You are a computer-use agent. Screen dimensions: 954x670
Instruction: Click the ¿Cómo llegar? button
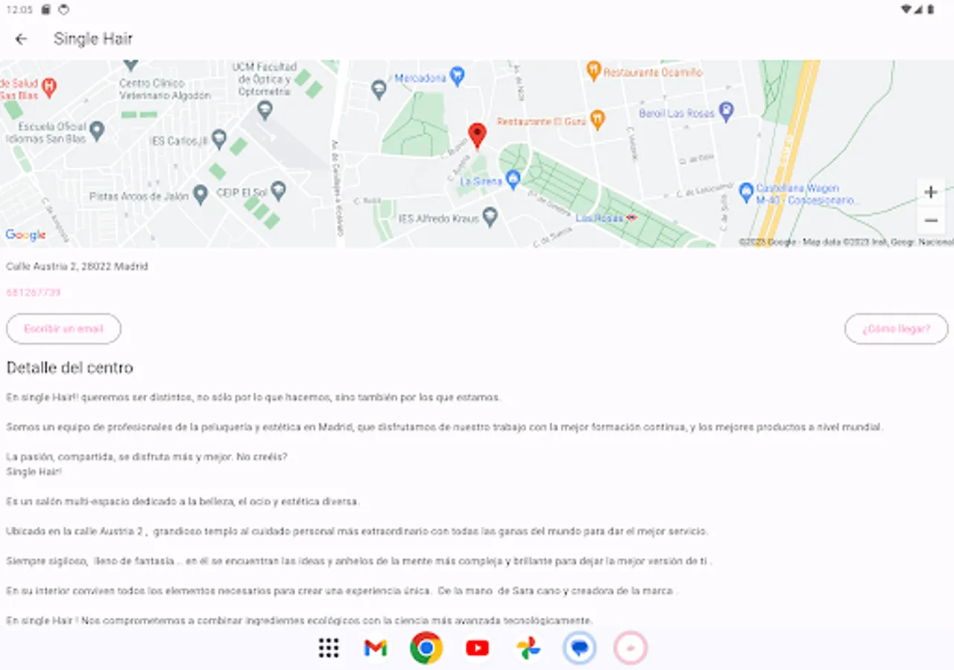pyautogui.click(x=897, y=328)
